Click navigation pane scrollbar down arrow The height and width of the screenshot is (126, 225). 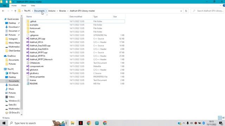click(x=21, y=114)
